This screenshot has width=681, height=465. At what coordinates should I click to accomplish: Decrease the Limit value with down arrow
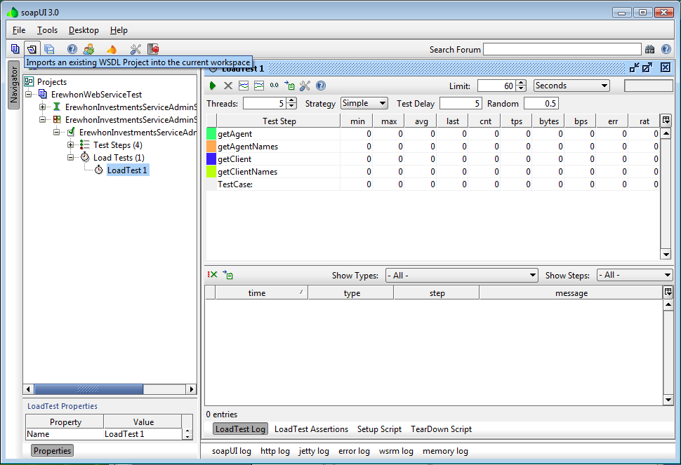click(x=521, y=88)
